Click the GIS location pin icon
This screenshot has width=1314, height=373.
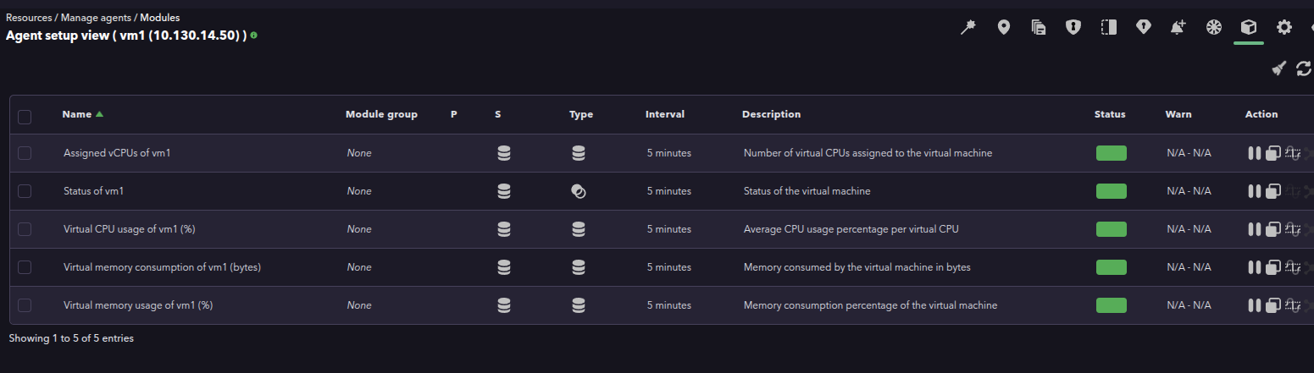click(x=1004, y=27)
